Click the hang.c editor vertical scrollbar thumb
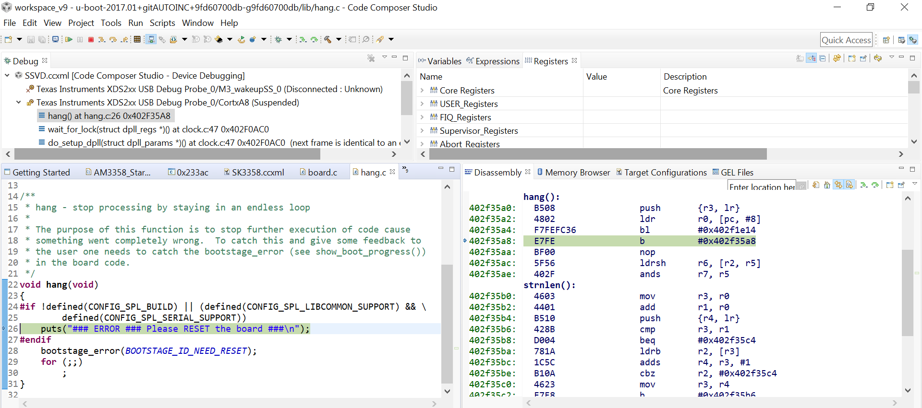Viewport: 922px width, 408px height. click(447, 324)
